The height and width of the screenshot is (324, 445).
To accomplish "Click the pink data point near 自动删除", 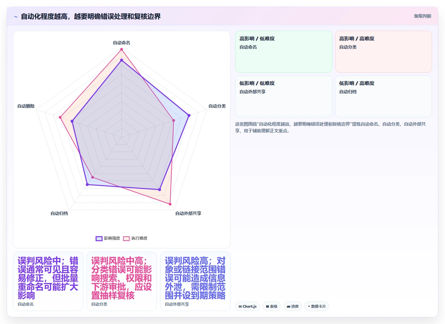I will point(60,117).
